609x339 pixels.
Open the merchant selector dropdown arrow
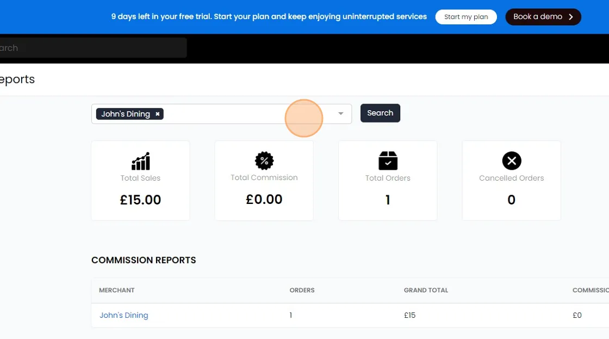tap(340, 113)
